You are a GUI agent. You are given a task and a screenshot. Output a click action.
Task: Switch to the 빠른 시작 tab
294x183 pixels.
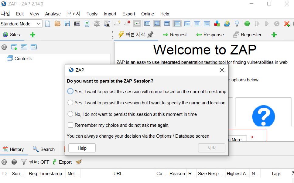(136, 34)
